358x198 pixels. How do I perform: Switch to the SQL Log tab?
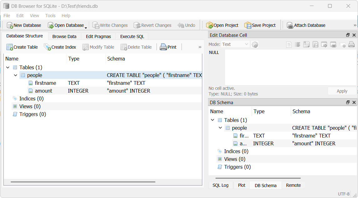(x=220, y=185)
